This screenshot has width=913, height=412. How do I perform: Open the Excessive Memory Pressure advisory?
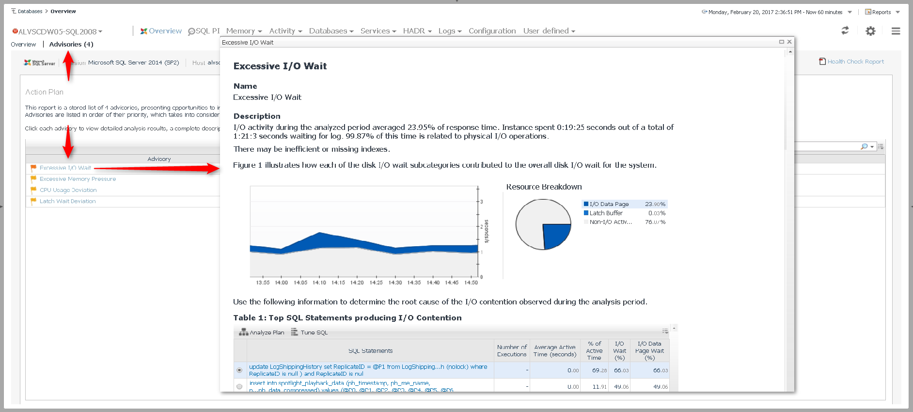pyautogui.click(x=78, y=179)
